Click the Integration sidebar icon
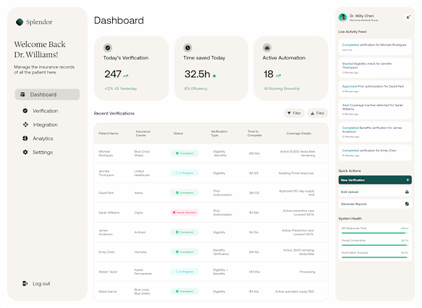 point(25,125)
